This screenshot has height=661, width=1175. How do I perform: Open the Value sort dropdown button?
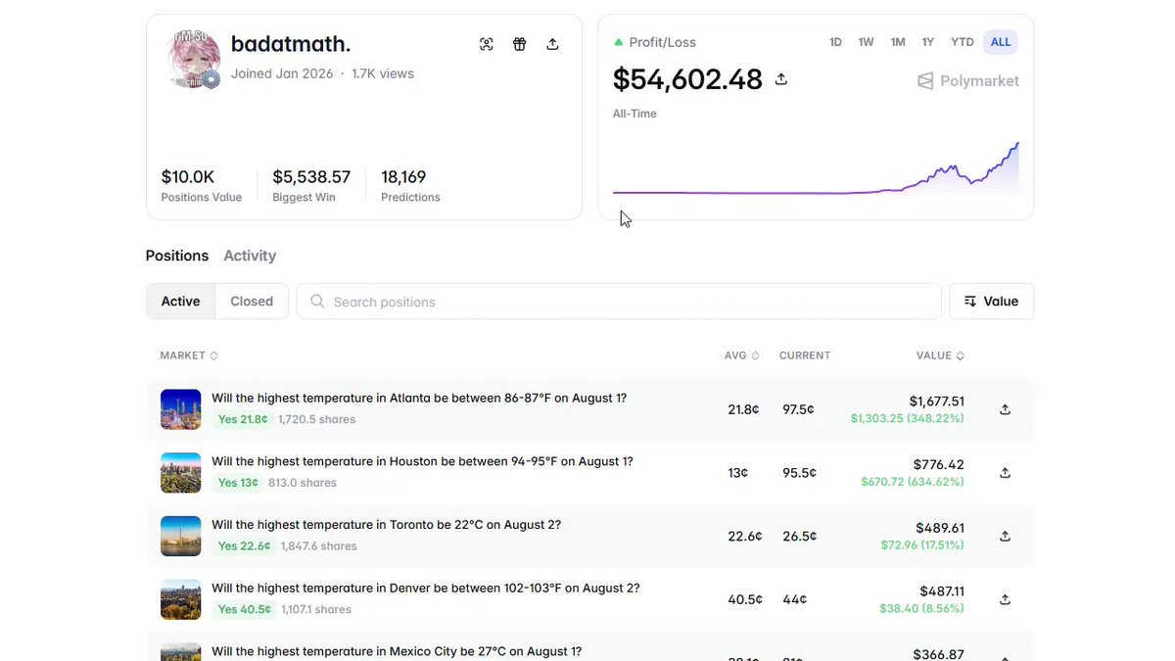click(x=991, y=302)
